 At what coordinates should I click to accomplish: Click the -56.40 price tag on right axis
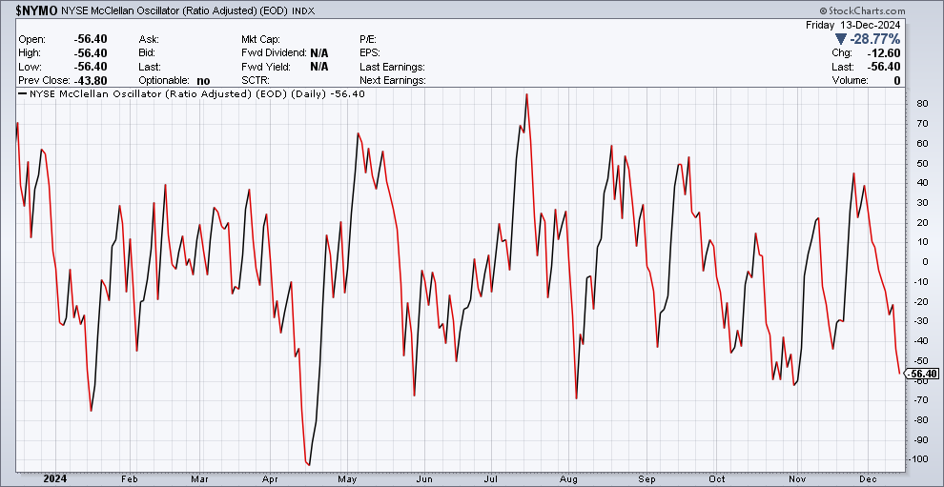click(x=922, y=374)
